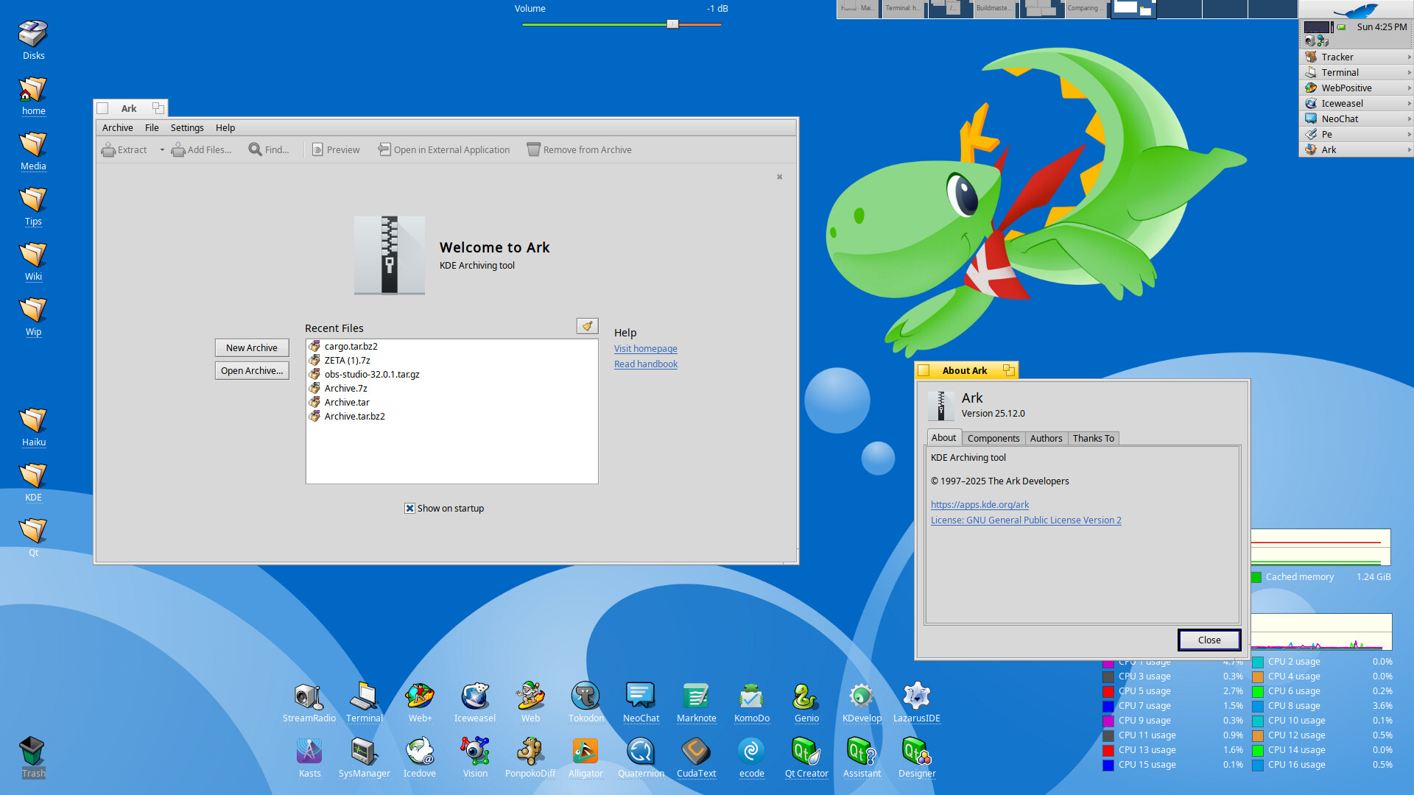Viewport: 1414px width, 795px height.
Task: Open the Visit homepage link
Action: (x=645, y=349)
